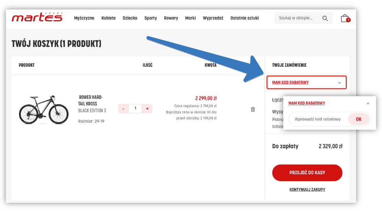The width and height of the screenshot is (382, 212).
Task: Open the shopping cart icon
Action: pos(345,18)
